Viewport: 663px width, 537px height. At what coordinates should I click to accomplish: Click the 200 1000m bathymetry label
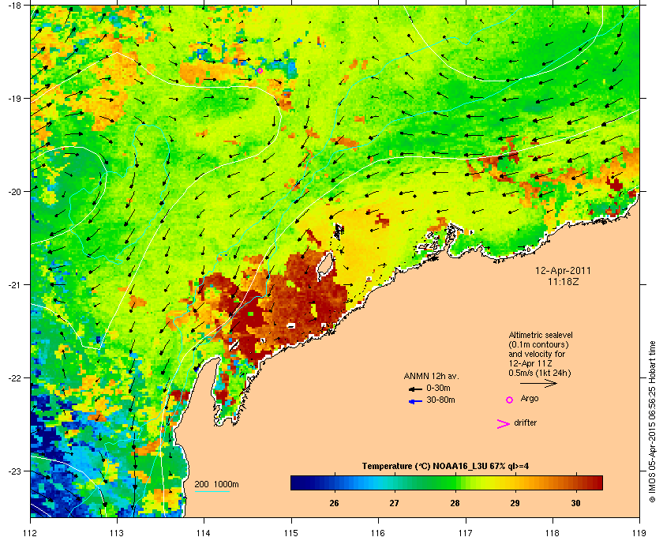coord(217,484)
